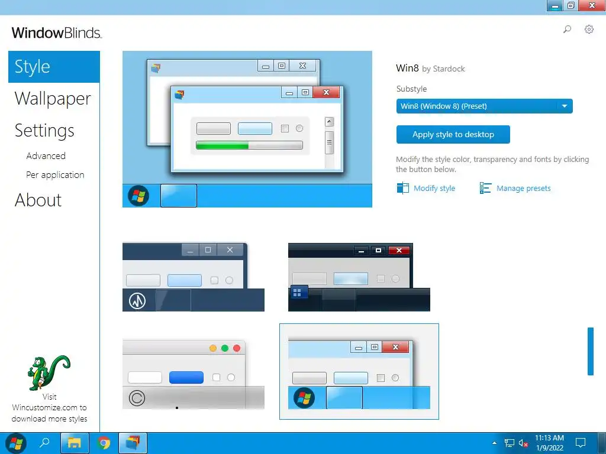The height and width of the screenshot is (454, 606).
Task: Open the Windows Start orb on taskbar
Action: click(x=15, y=443)
